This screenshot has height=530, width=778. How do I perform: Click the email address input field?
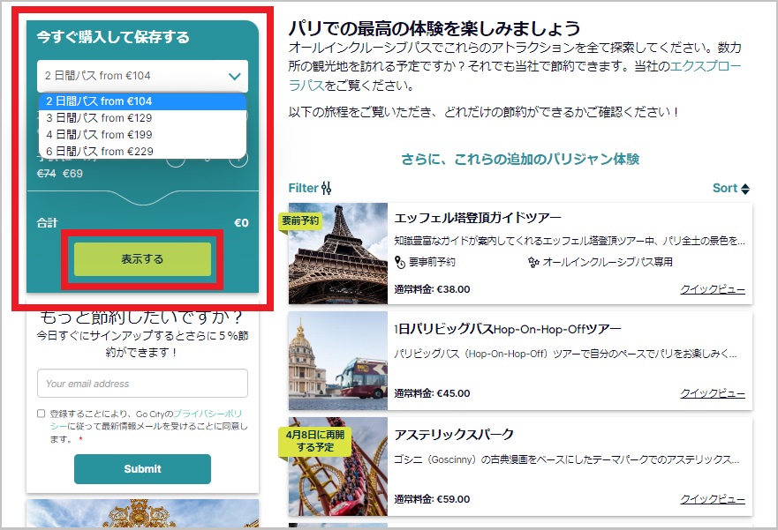[x=142, y=384]
